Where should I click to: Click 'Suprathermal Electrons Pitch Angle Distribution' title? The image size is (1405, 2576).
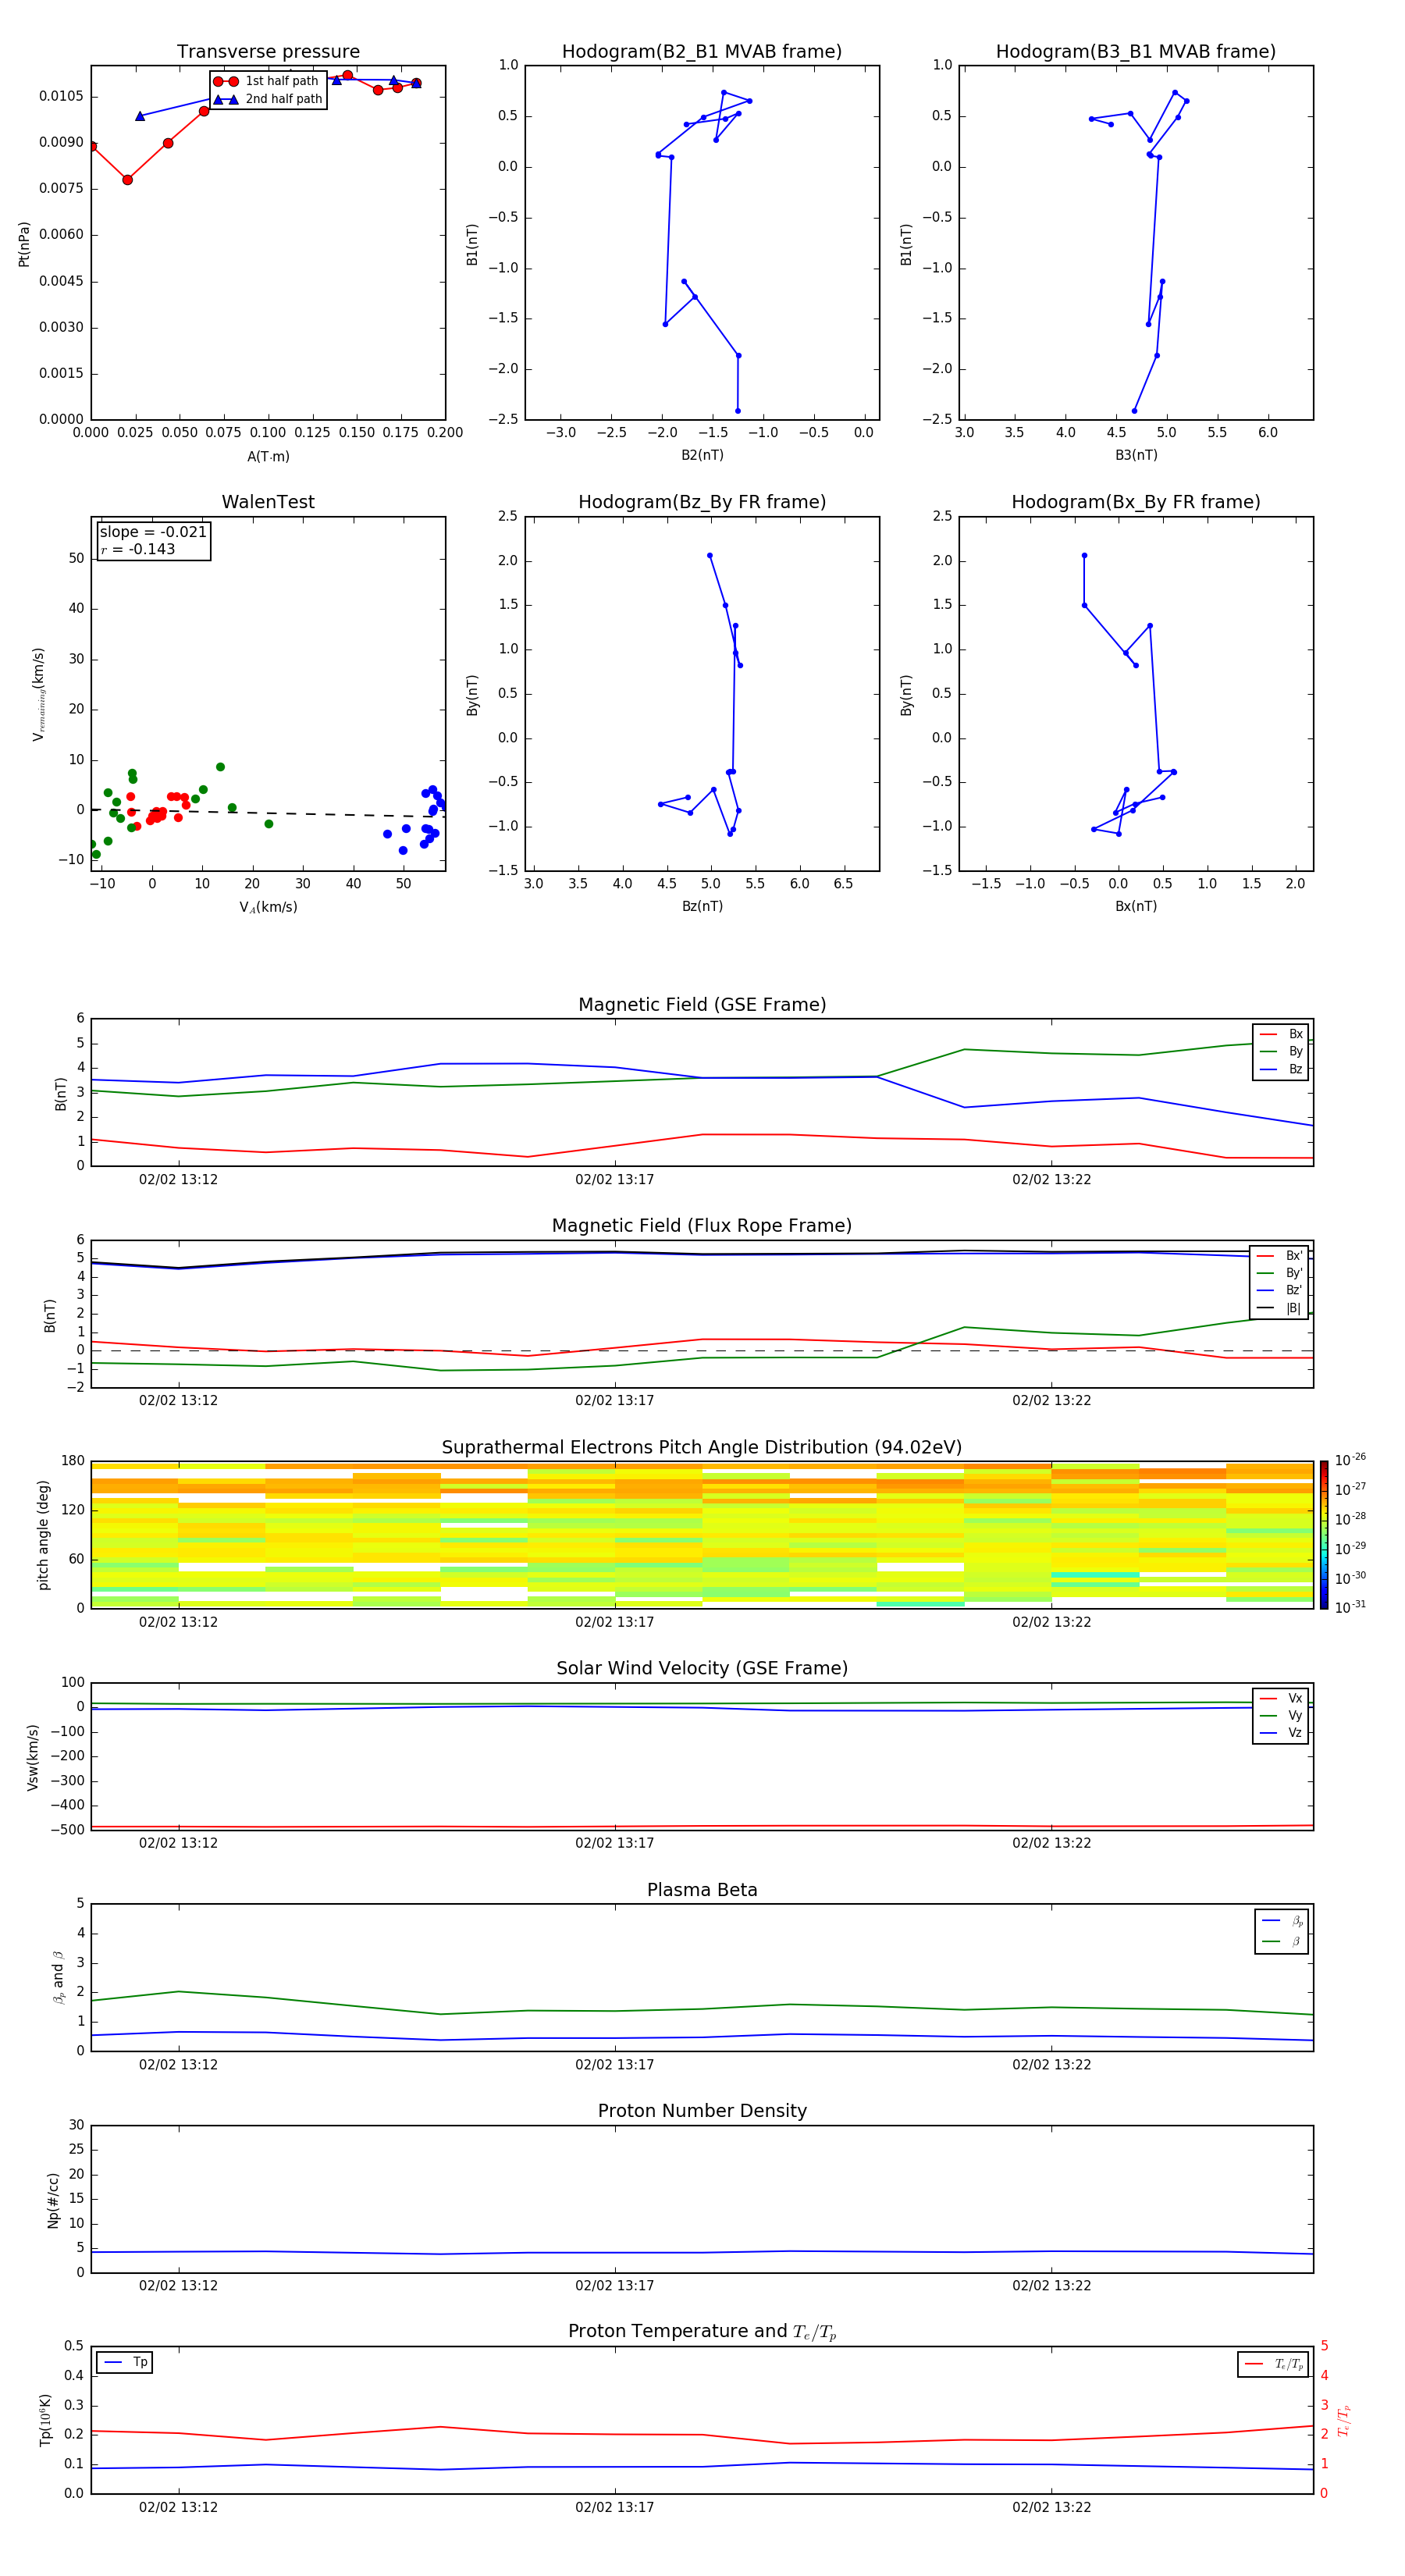[702, 1448]
